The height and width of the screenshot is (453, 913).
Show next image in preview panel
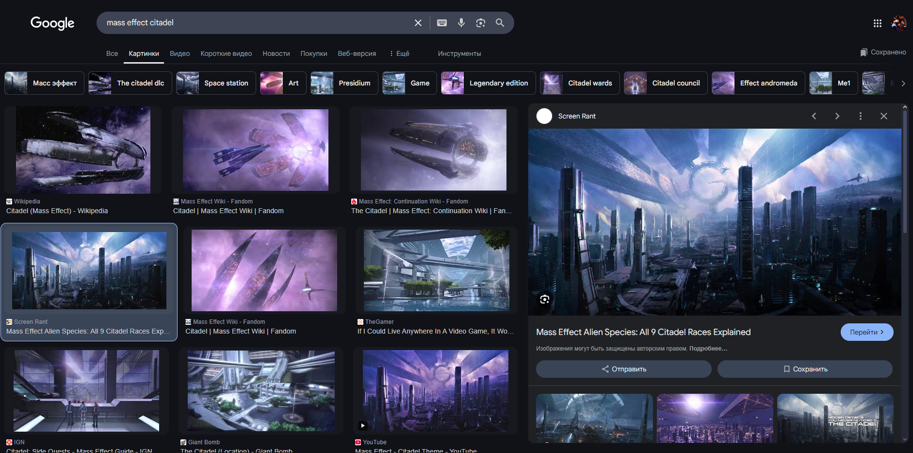[837, 116]
